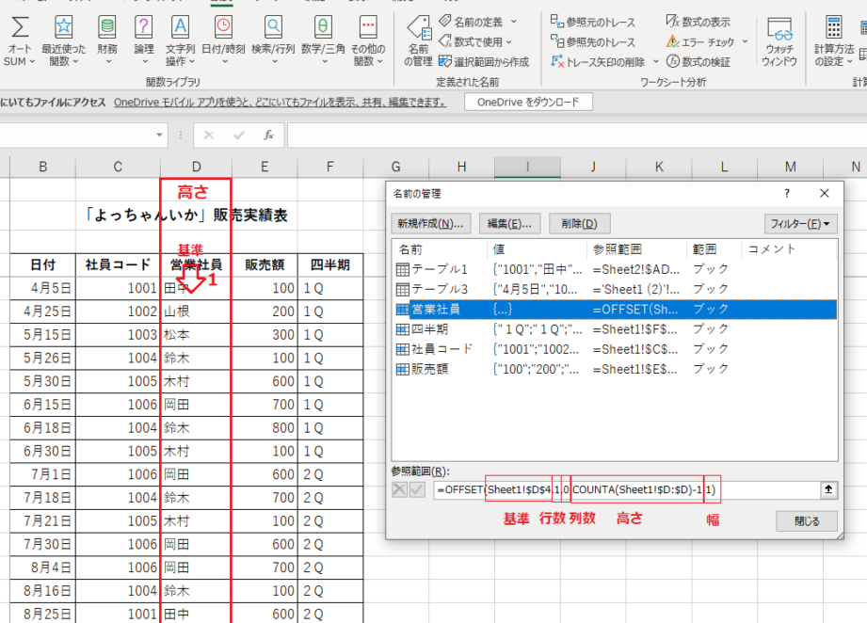Image resolution: width=867 pixels, height=623 pixels.
Task: Open 計算方法の設定 calculation options
Action: click(834, 41)
